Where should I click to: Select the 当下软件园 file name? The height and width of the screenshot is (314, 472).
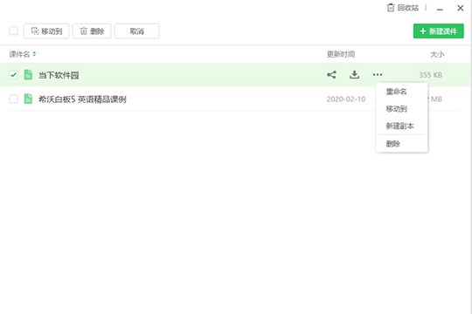point(59,75)
